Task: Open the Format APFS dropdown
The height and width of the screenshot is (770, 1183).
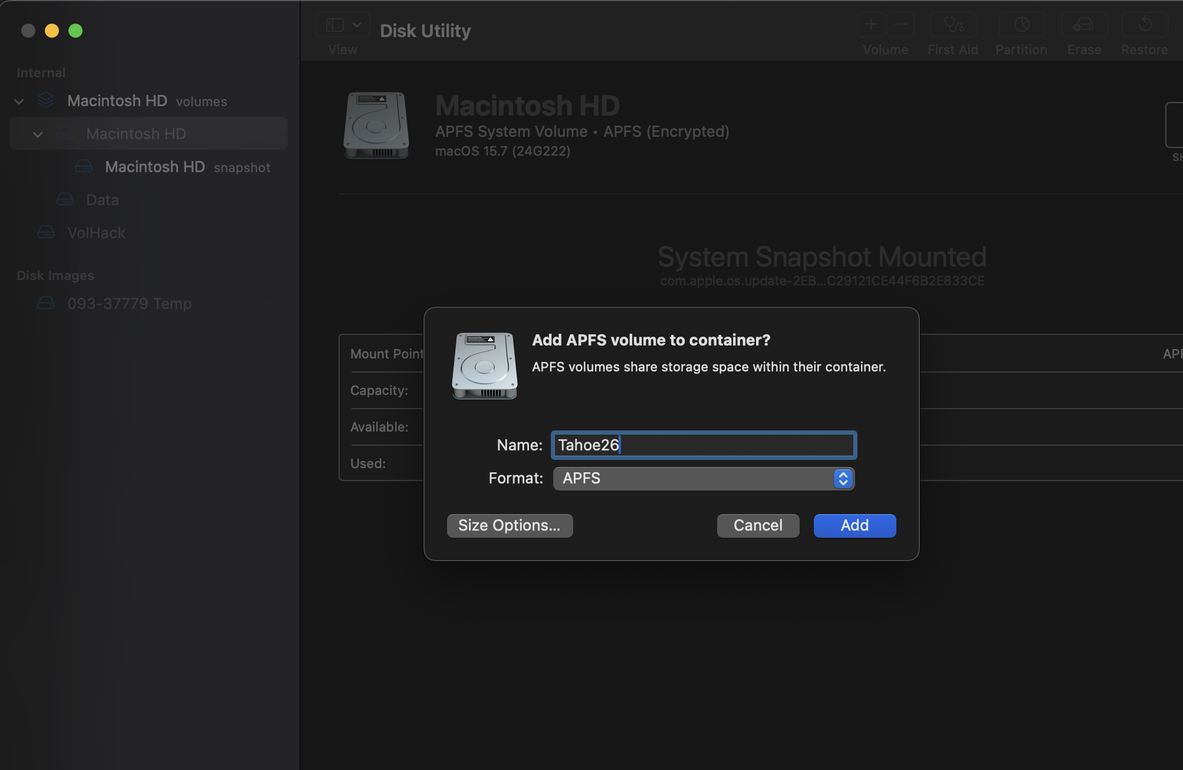Action: click(704, 478)
